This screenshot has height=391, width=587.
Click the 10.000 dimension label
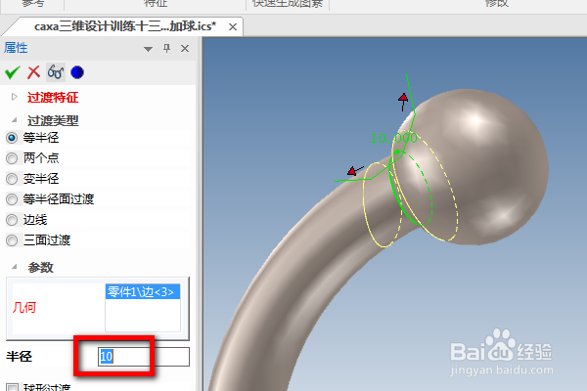coord(394,138)
